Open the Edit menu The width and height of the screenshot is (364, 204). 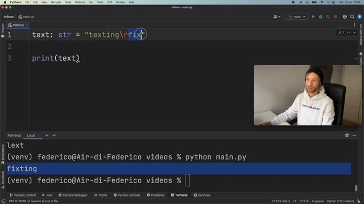(35, 2)
